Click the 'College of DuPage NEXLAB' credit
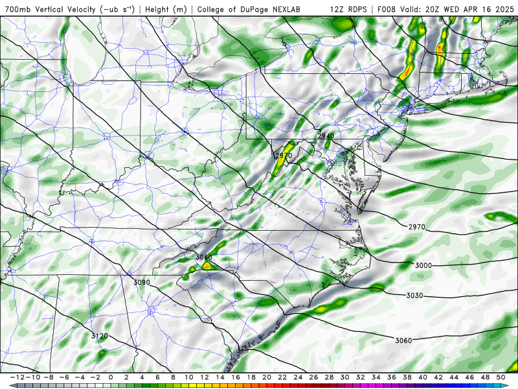The image size is (518, 389). pyautogui.click(x=249, y=9)
